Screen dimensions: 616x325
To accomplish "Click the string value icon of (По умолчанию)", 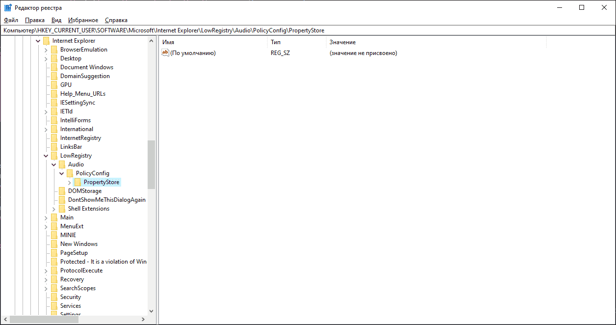I will [x=165, y=53].
